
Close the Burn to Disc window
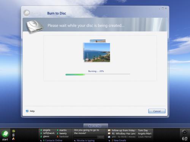click(166, 8)
